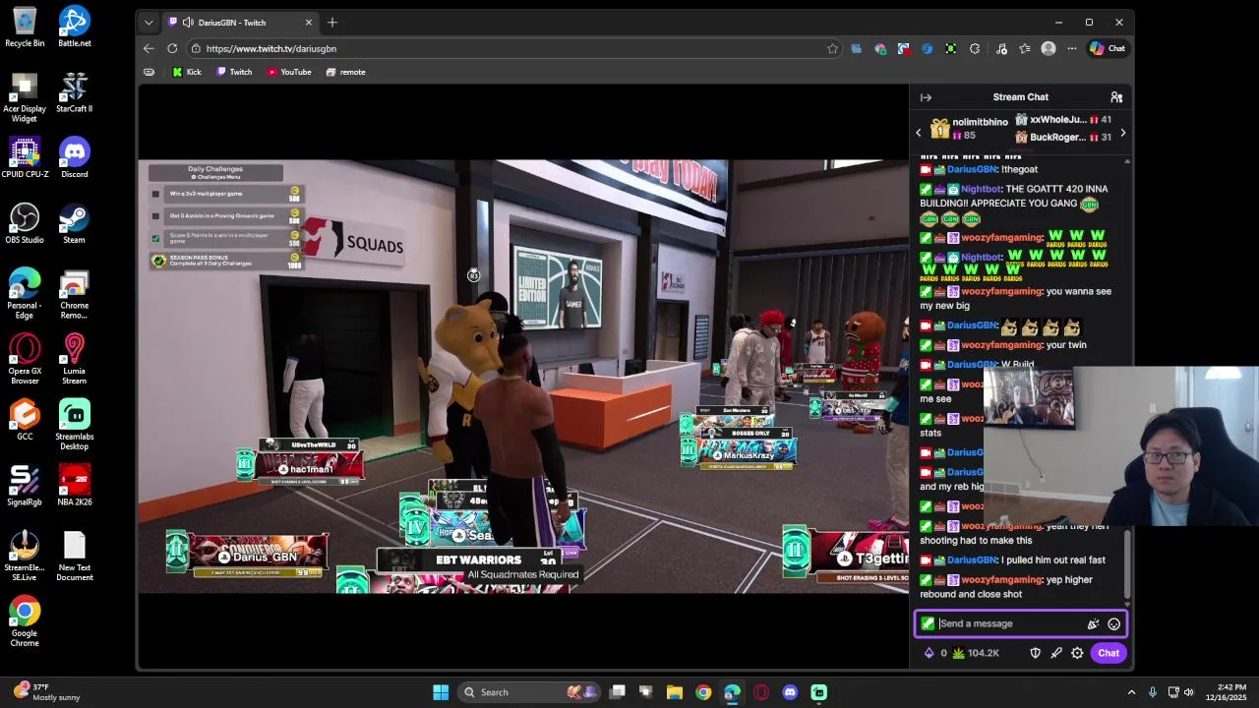The width and height of the screenshot is (1259, 708).
Task: Open the YouTube bookmark
Action: [x=289, y=72]
